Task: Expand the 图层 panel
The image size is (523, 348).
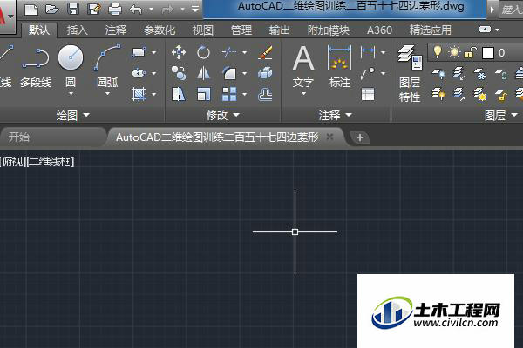Action: tap(501, 115)
